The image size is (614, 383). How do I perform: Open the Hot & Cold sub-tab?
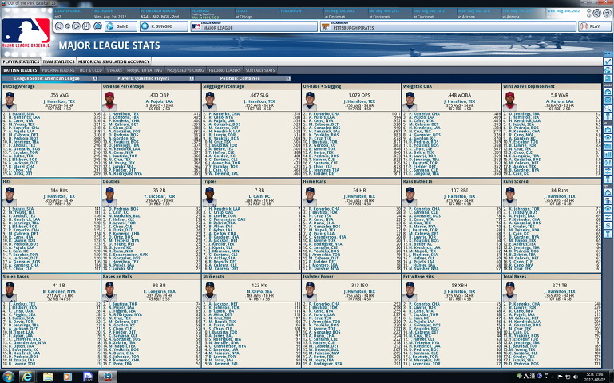tap(90, 70)
